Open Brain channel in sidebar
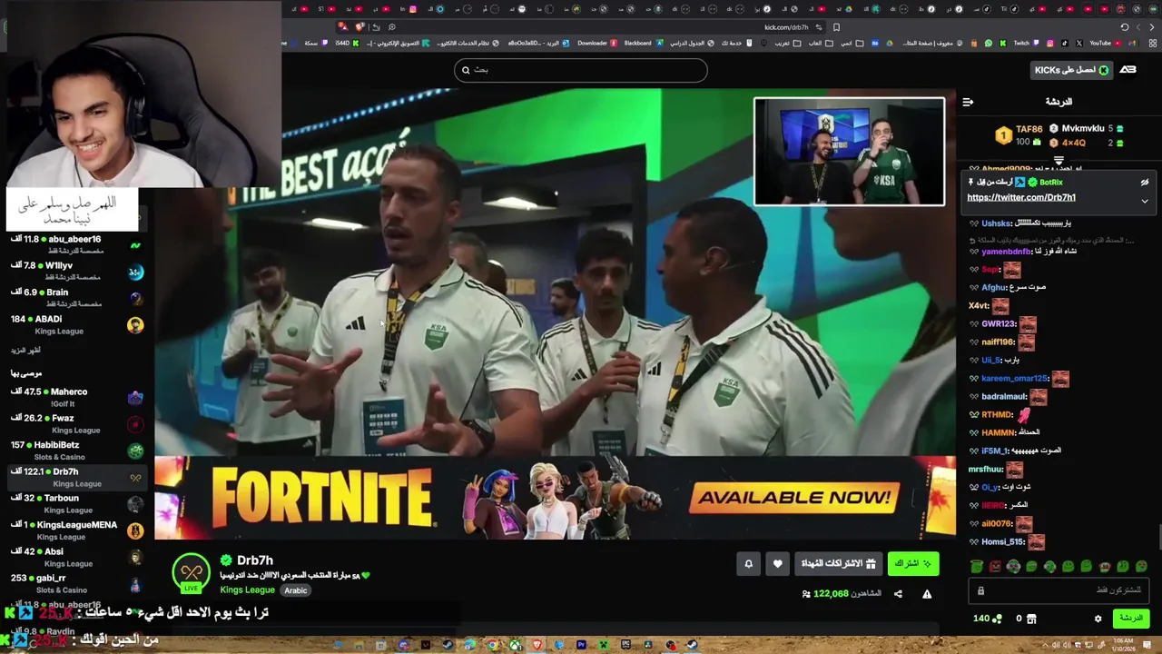1162x654 pixels. pos(77,298)
